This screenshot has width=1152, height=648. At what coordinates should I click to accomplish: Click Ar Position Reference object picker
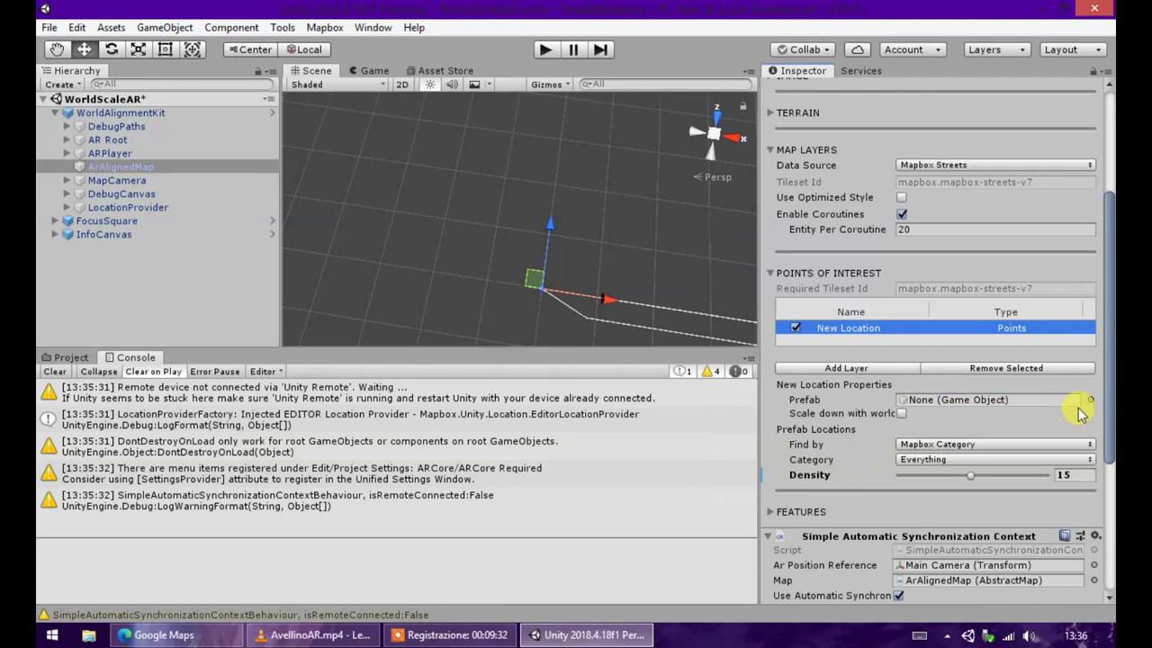click(x=1093, y=565)
